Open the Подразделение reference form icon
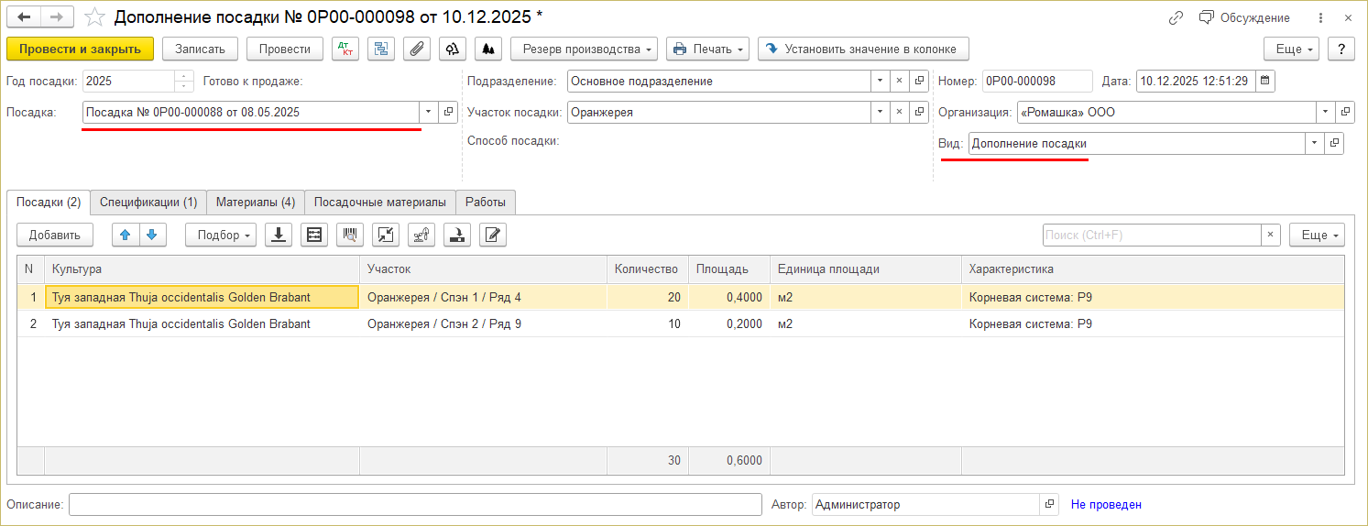Viewport: 1368px width, 526px height. pos(919,81)
